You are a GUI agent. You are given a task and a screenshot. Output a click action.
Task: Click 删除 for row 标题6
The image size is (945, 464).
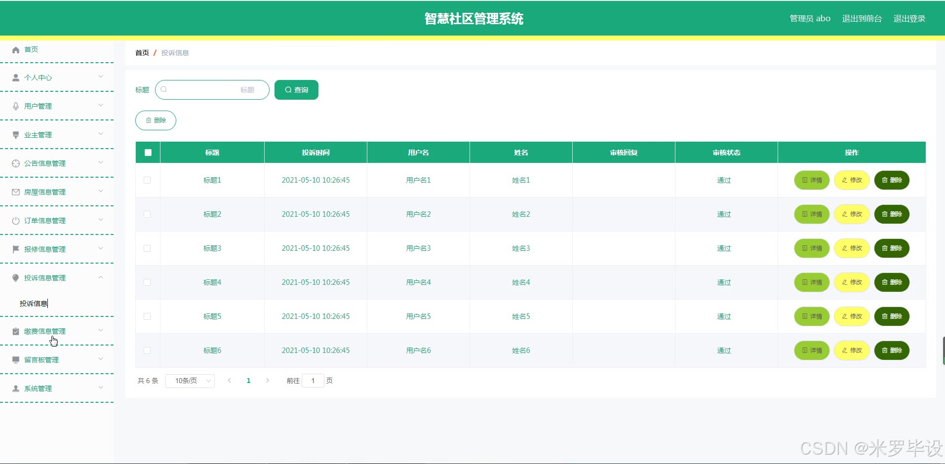coord(892,350)
